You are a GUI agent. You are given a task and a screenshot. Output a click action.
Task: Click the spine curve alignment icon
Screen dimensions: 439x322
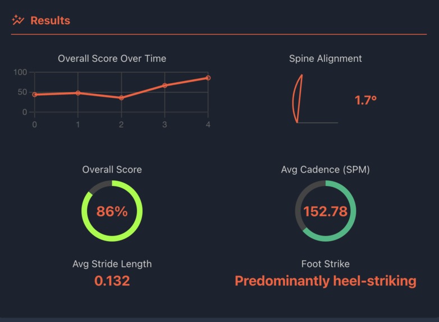[x=298, y=98]
